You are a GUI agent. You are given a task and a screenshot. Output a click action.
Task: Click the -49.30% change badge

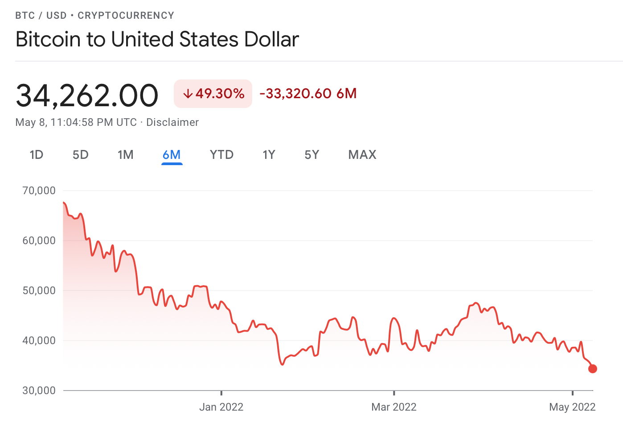pos(213,94)
